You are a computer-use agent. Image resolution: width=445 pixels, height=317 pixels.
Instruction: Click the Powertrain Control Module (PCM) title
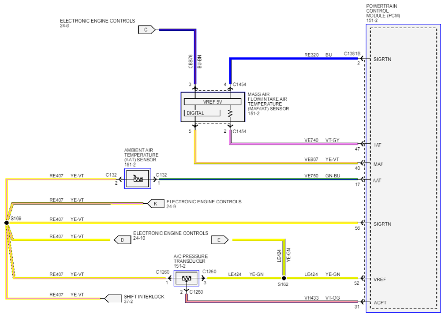pos(383,13)
